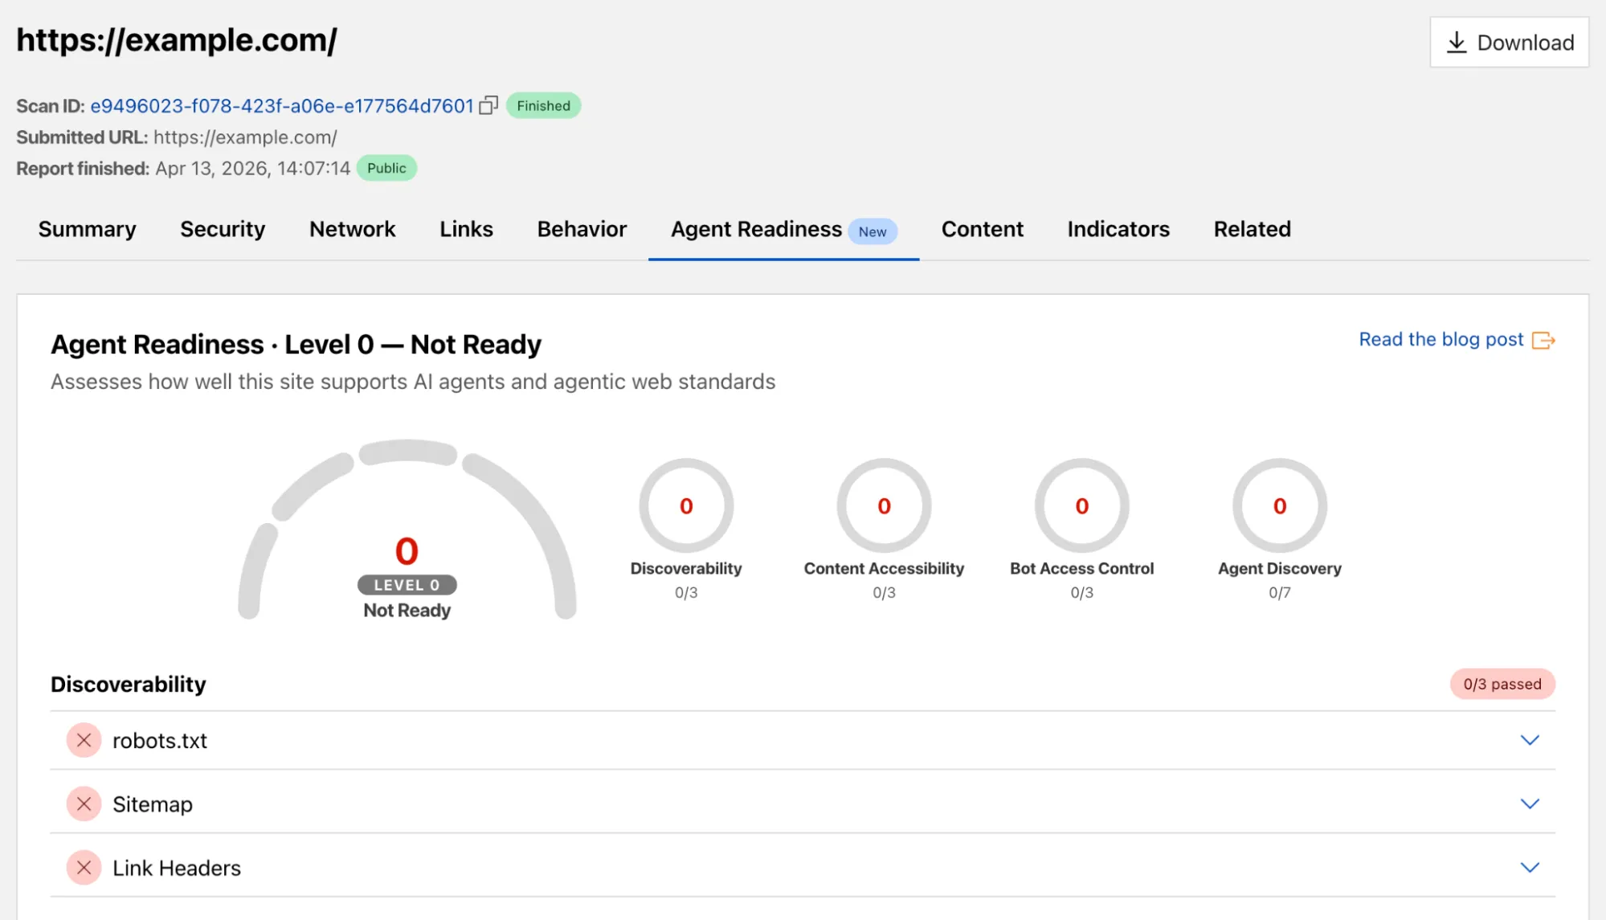The image size is (1606, 920).
Task: Select the Agent Discovery score circle
Action: pyautogui.click(x=1278, y=506)
